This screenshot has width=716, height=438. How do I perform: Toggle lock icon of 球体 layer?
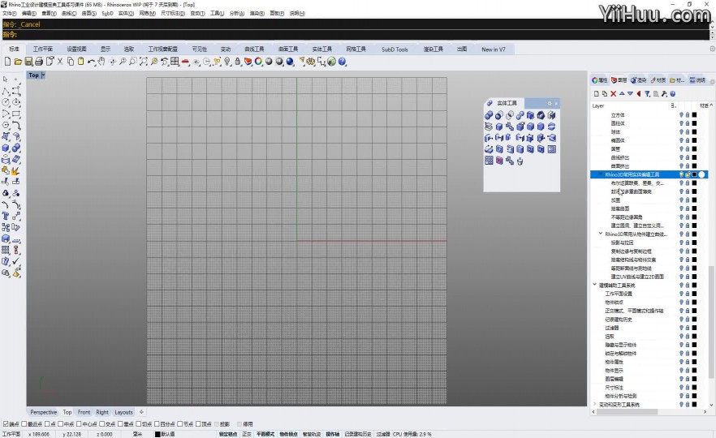pos(688,132)
